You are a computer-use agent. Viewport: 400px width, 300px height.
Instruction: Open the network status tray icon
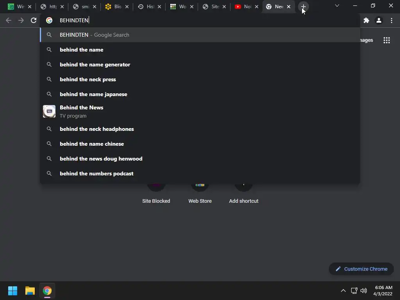[354, 291]
